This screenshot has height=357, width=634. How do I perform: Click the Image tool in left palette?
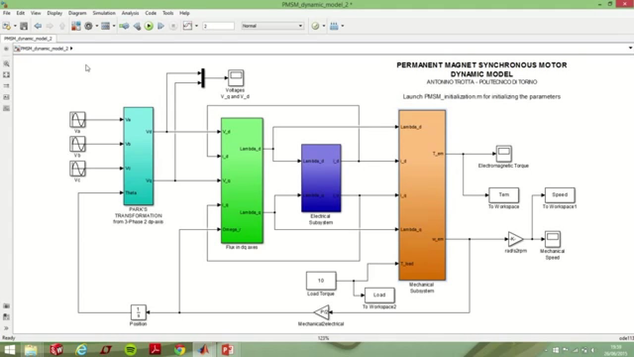(x=6, y=108)
